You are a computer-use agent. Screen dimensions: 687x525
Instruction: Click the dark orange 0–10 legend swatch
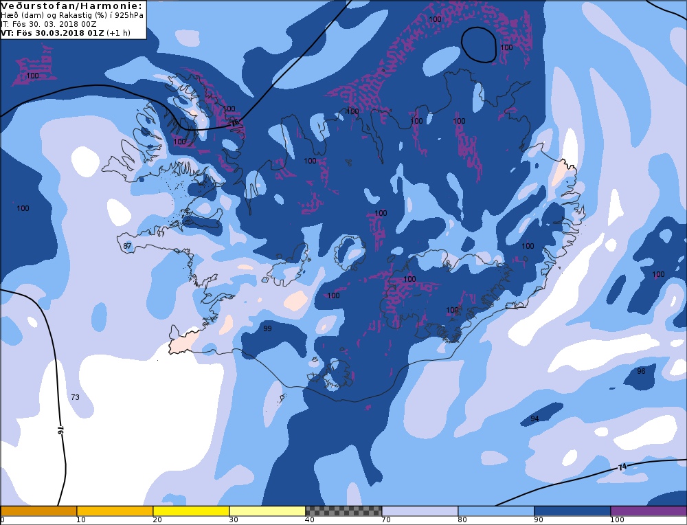coord(38,511)
